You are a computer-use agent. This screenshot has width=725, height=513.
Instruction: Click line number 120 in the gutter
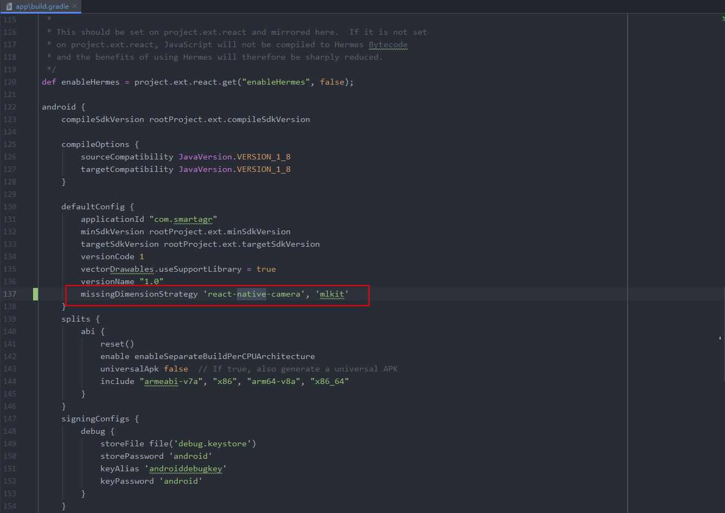(10, 81)
